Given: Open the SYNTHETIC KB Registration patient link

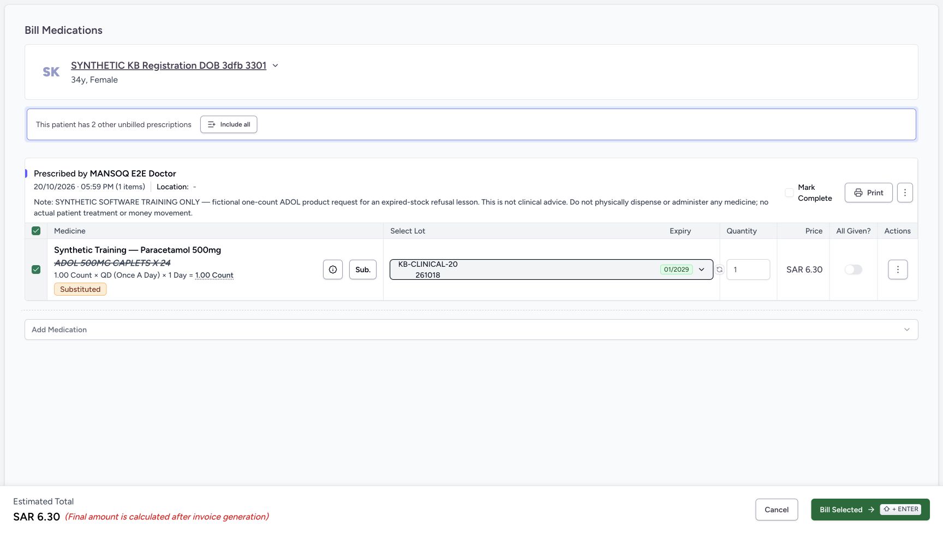Looking at the screenshot, I should click(x=169, y=65).
